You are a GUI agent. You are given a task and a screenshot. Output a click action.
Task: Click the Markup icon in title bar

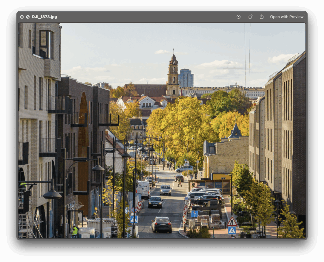point(239,17)
